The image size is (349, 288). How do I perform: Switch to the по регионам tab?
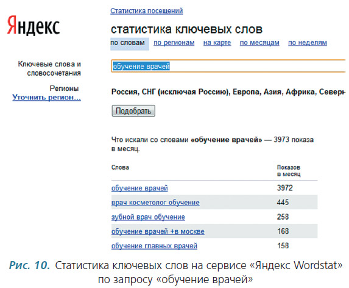point(174,43)
